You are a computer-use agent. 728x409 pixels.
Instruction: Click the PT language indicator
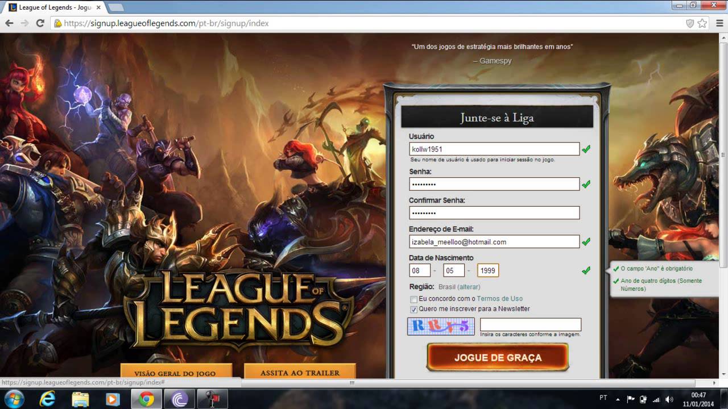pyautogui.click(x=603, y=398)
